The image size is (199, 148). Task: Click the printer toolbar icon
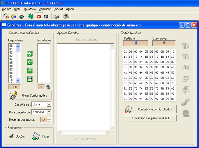[57, 16]
